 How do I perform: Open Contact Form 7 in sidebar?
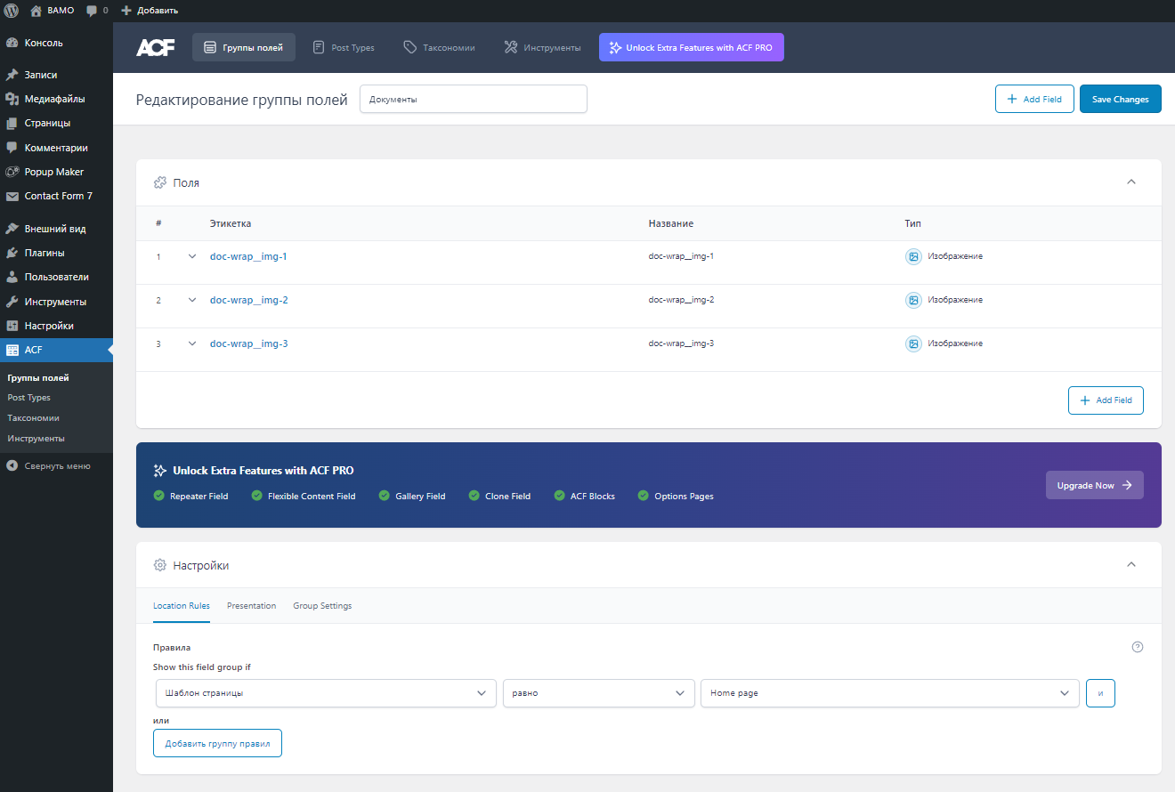(x=56, y=196)
